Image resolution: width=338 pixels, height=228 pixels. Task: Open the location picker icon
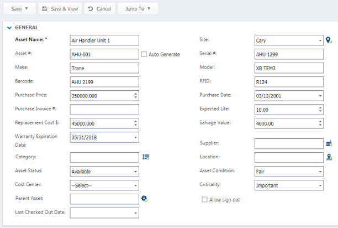click(x=329, y=157)
